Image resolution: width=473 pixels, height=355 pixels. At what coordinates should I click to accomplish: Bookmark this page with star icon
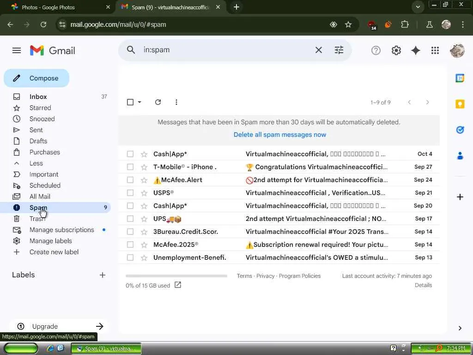coord(348,24)
